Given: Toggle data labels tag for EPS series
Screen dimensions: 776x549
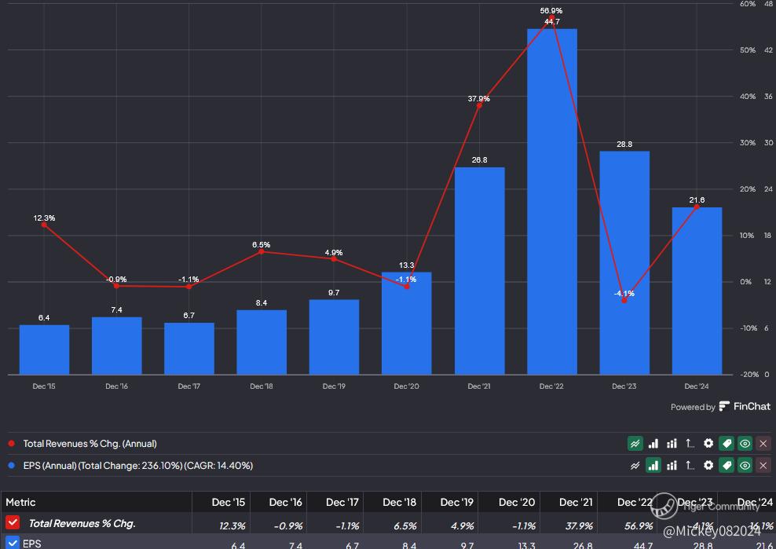Looking at the screenshot, I should point(727,466).
